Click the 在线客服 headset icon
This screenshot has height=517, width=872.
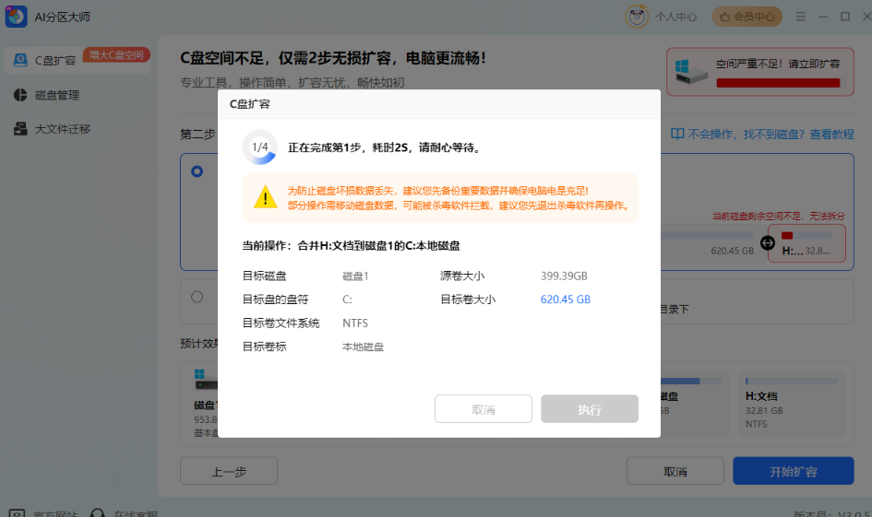(97, 513)
